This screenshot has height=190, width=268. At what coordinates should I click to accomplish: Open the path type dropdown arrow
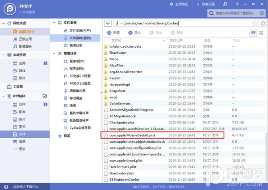[121, 23]
